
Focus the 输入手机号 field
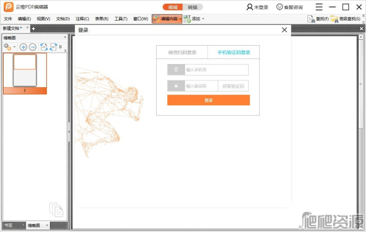[x=217, y=69]
